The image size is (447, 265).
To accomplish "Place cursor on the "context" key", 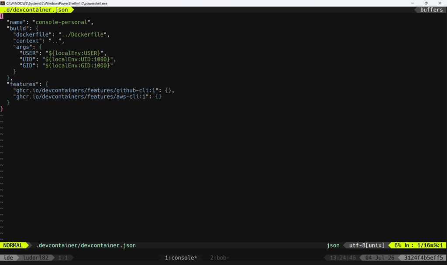I will click(x=28, y=41).
